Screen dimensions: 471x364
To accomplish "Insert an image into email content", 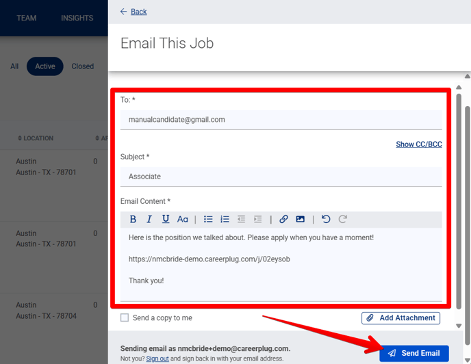I will (x=300, y=220).
